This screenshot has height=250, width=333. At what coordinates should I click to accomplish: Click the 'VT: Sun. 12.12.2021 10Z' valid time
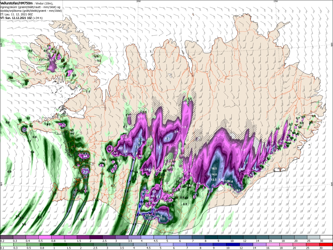pyautogui.click(x=16, y=18)
